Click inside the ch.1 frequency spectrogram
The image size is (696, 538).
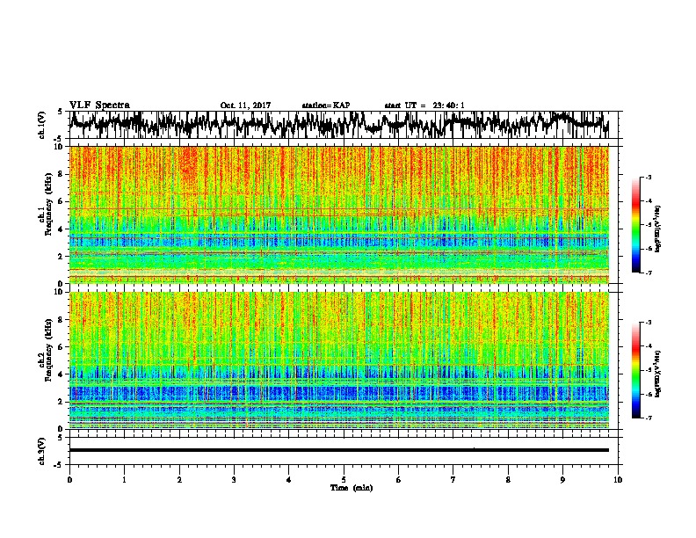point(338,214)
